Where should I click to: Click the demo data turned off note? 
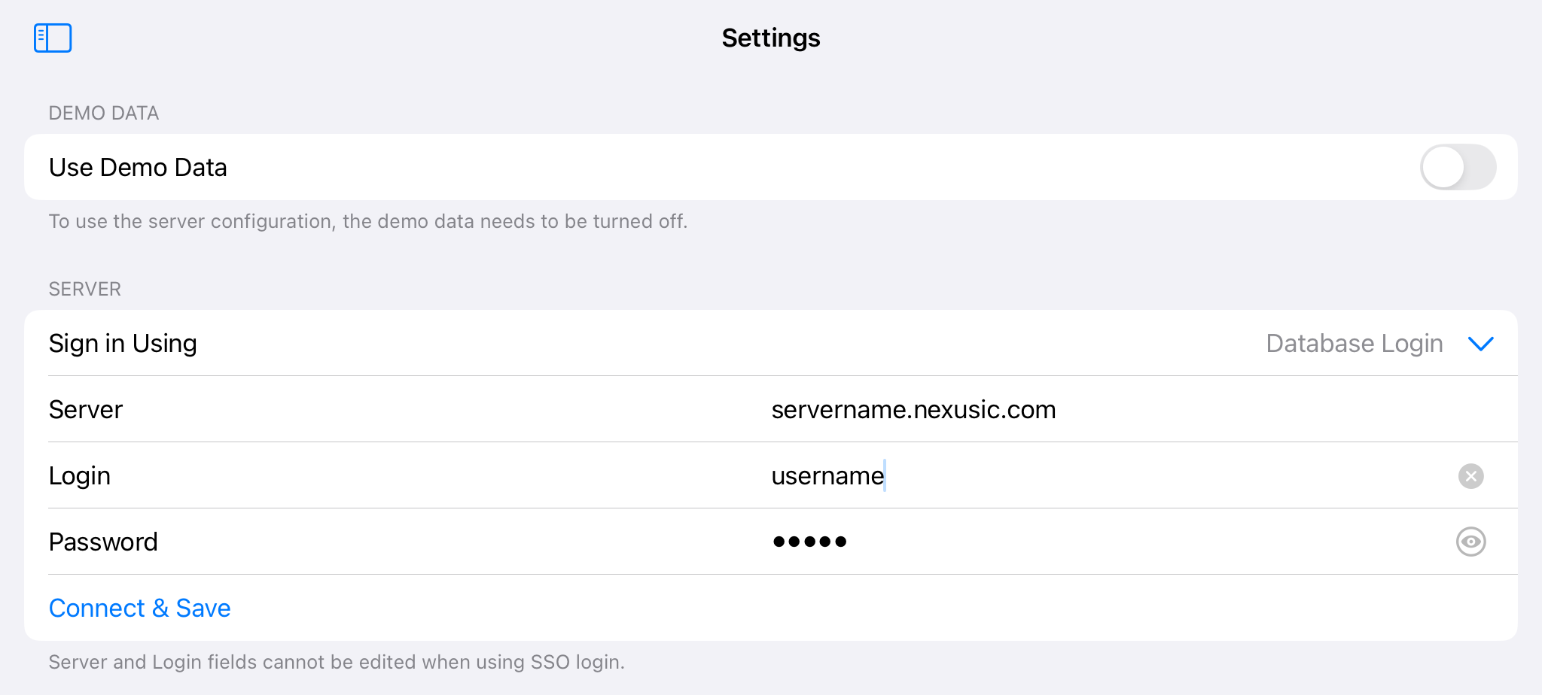[x=367, y=221]
